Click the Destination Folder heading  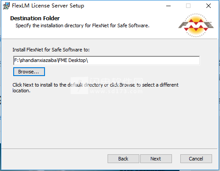pyautogui.click(x=35, y=18)
